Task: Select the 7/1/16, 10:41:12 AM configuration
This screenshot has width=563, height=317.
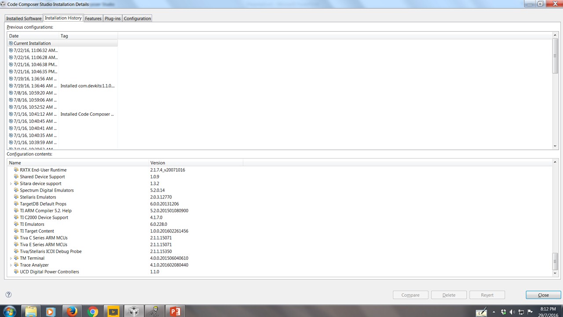Action: (35, 114)
